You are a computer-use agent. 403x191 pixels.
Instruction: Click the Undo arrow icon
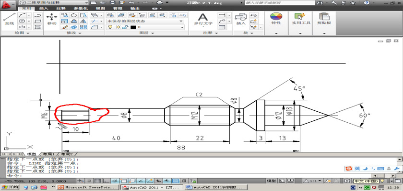tap(131, 2)
